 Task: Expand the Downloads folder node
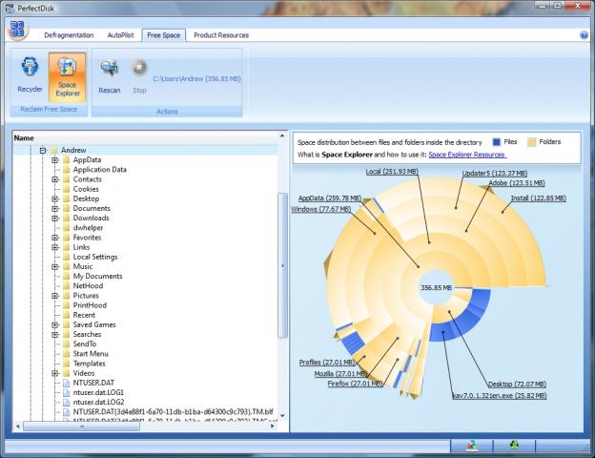pos(55,218)
